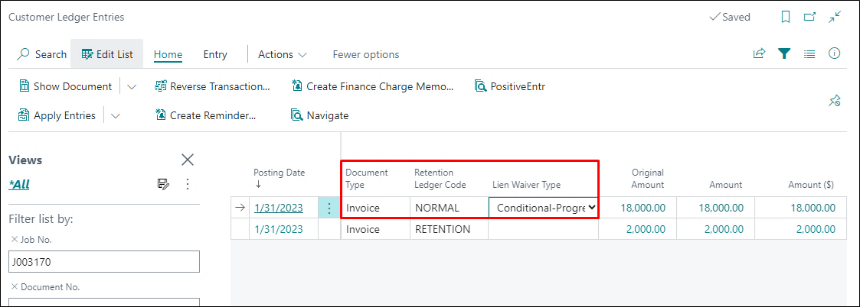Pin the action bar with pin icon
This screenshot has height=307, width=860.
(835, 101)
